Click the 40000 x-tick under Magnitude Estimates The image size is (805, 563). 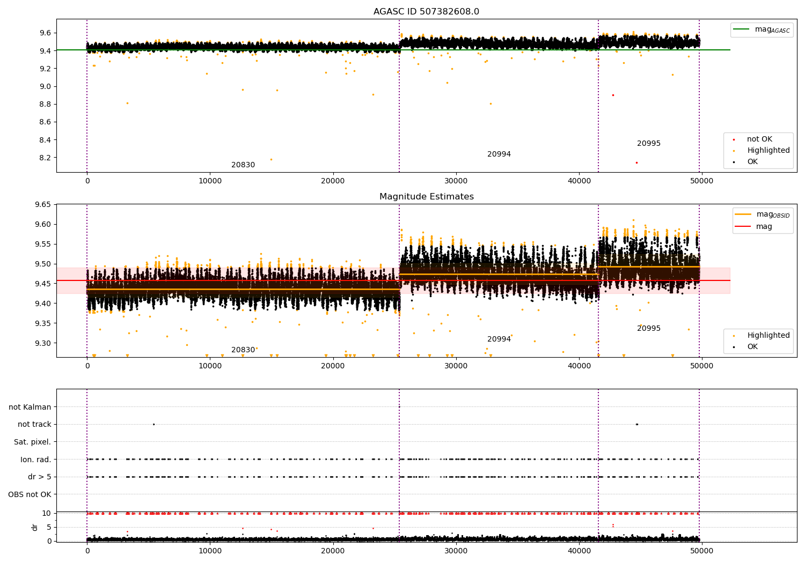579,366
